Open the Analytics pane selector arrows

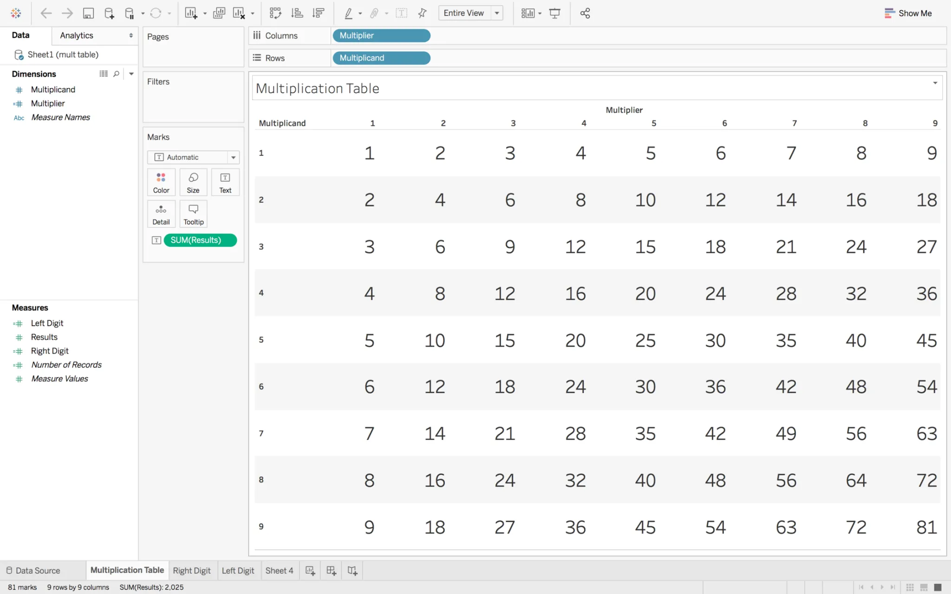coord(131,35)
